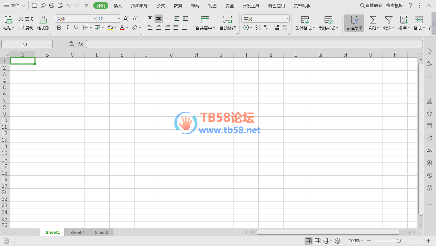Expand quick access toolbar customize arrow
The width and height of the screenshot is (436, 246).
[x=86, y=6]
